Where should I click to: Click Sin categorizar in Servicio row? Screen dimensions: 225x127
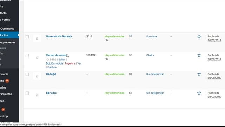click(x=155, y=93)
